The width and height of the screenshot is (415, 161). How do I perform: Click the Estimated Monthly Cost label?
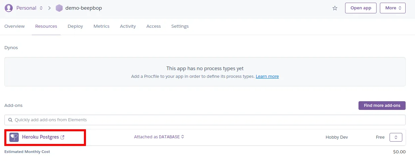pos(27,152)
